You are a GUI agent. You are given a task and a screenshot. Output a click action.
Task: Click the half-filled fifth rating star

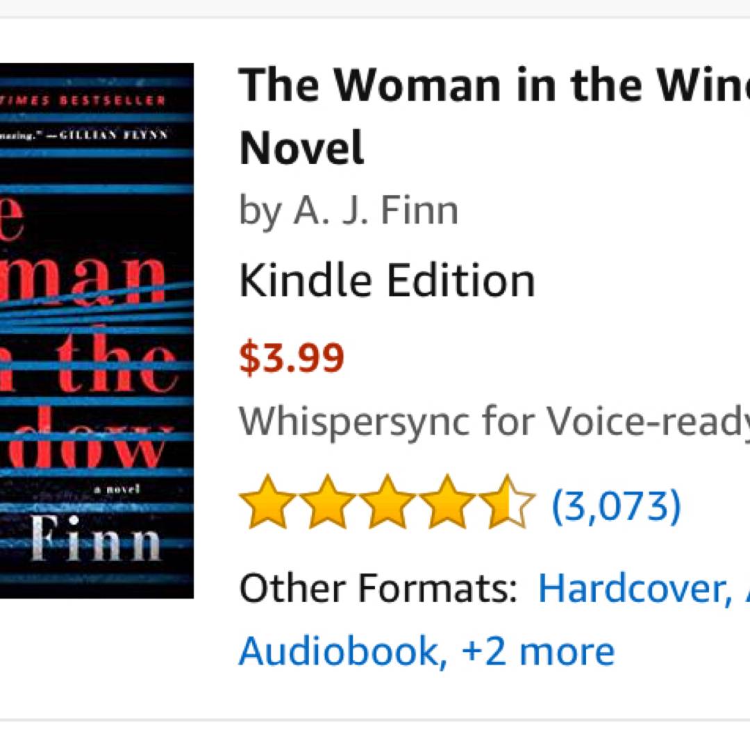pos(507,502)
